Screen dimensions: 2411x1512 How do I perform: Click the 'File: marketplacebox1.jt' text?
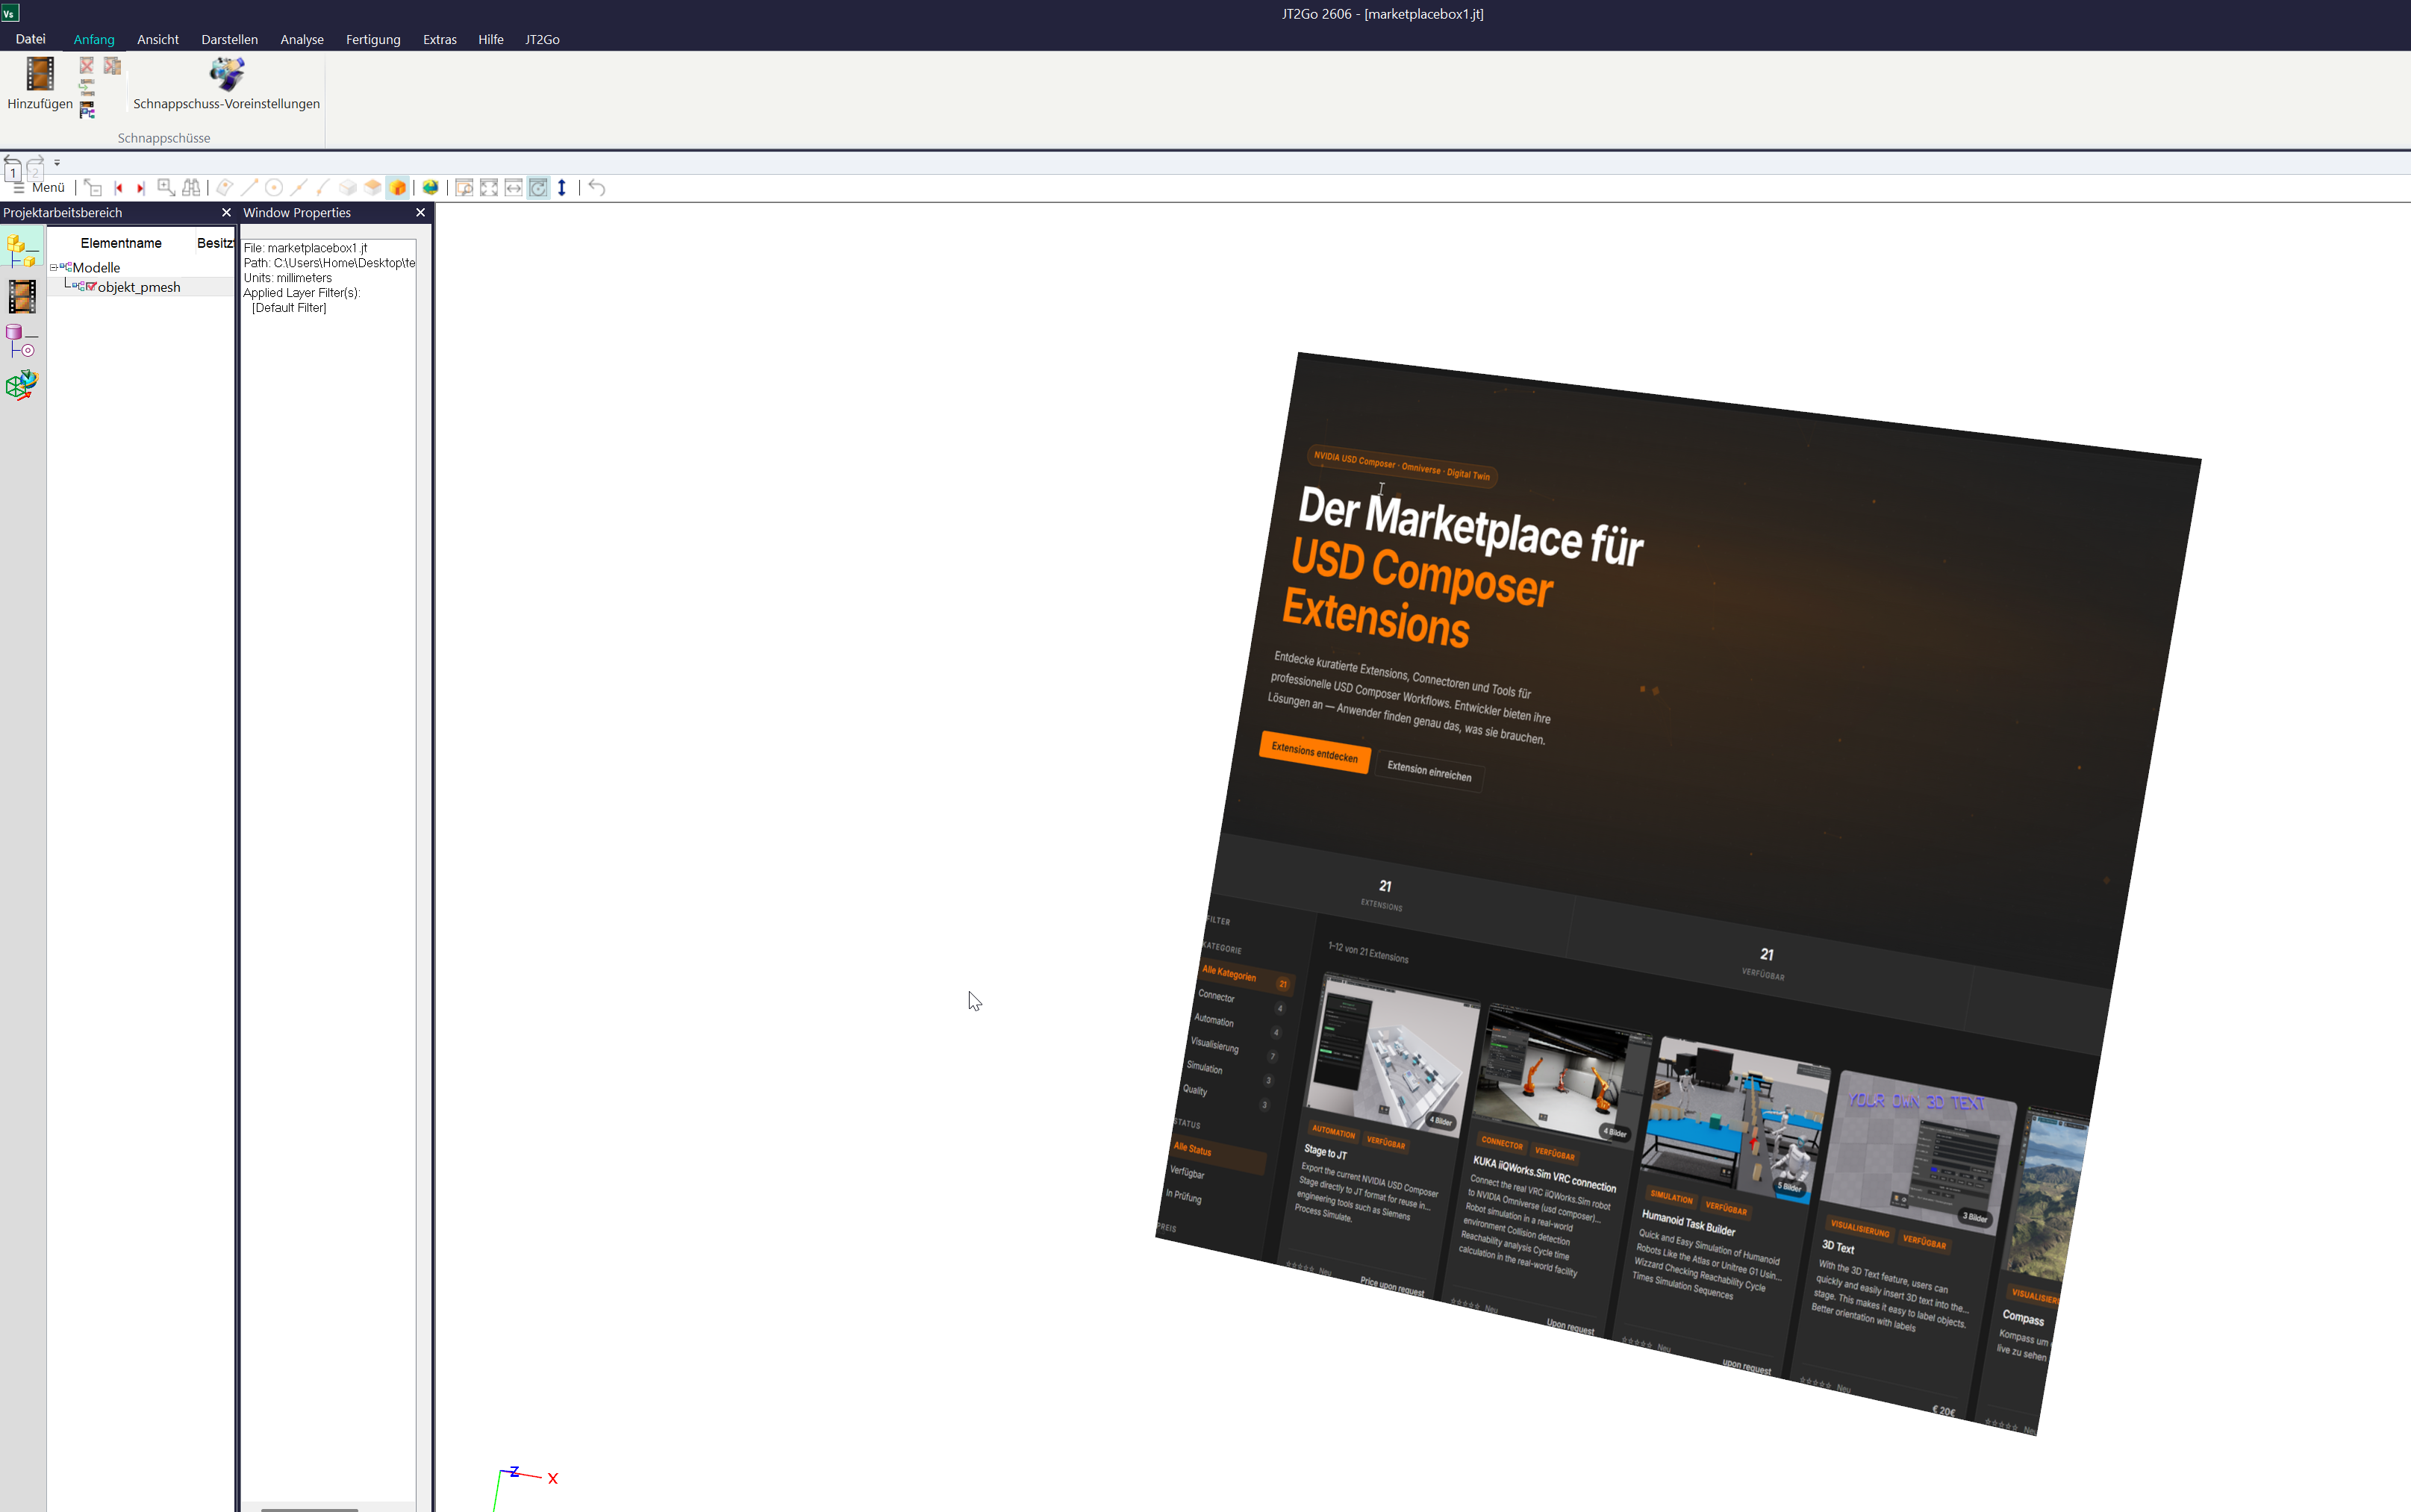point(305,248)
